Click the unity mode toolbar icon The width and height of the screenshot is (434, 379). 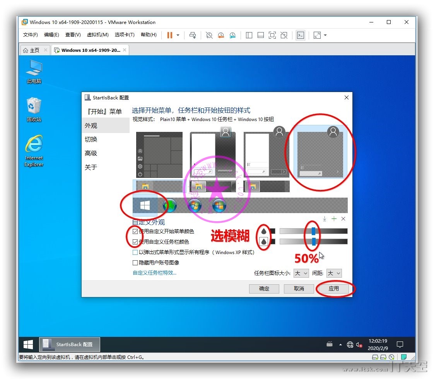coord(284,35)
